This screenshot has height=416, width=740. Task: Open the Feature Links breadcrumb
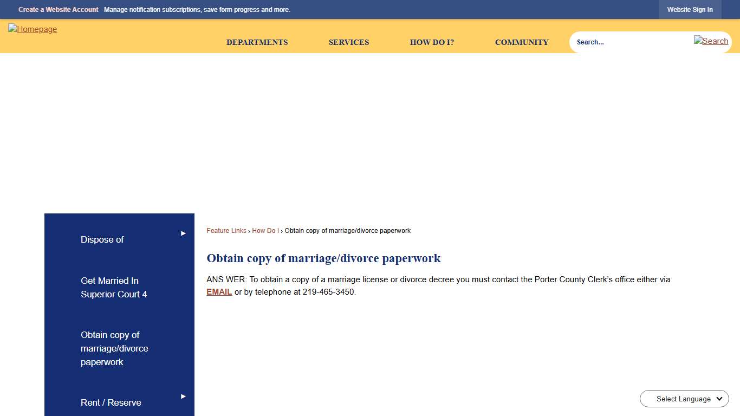pyautogui.click(x=226, y=230)
